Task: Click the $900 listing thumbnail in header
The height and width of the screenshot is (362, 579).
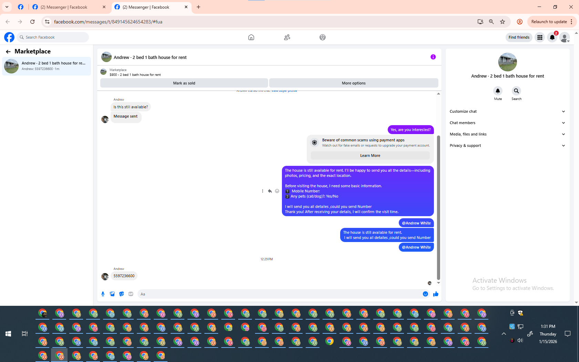Action: pyautogui.click(x=103, y=72)
